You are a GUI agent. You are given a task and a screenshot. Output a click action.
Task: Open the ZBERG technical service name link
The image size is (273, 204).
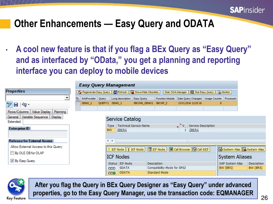pos(122,130)
